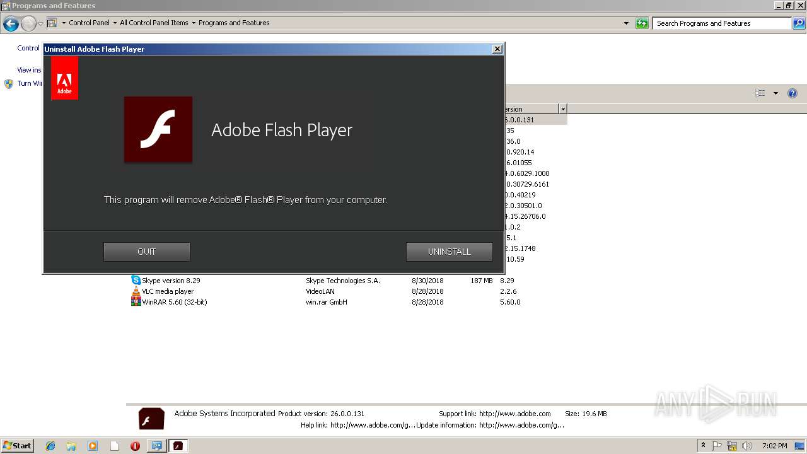Switch to Control Panel taskbar button
This screenshot has height=454, width=807.
pyautogui.click(x=156, y=446)
